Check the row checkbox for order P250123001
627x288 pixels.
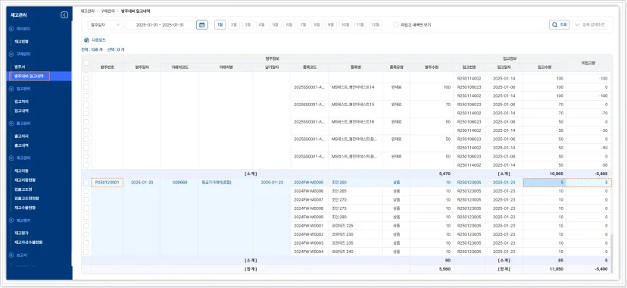click(x=86, y=183)
